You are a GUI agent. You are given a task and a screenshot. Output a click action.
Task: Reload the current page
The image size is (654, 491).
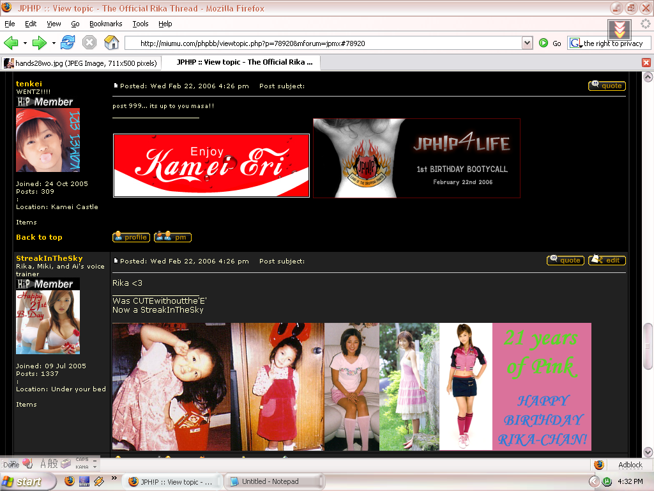coord(68,43)
